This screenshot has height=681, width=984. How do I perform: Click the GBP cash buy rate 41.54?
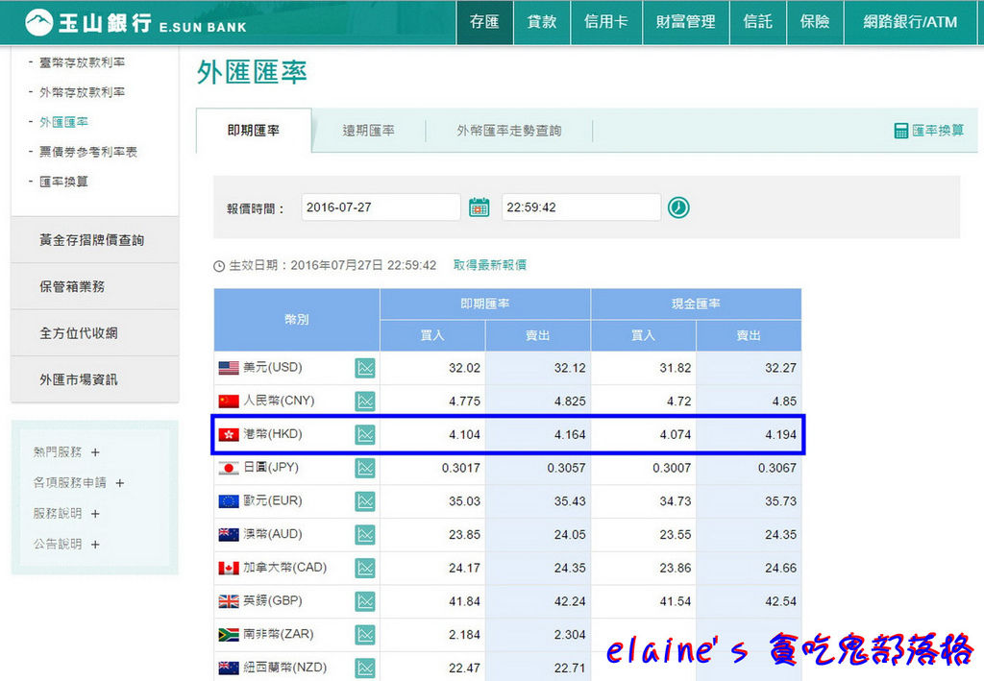point(676,601)
